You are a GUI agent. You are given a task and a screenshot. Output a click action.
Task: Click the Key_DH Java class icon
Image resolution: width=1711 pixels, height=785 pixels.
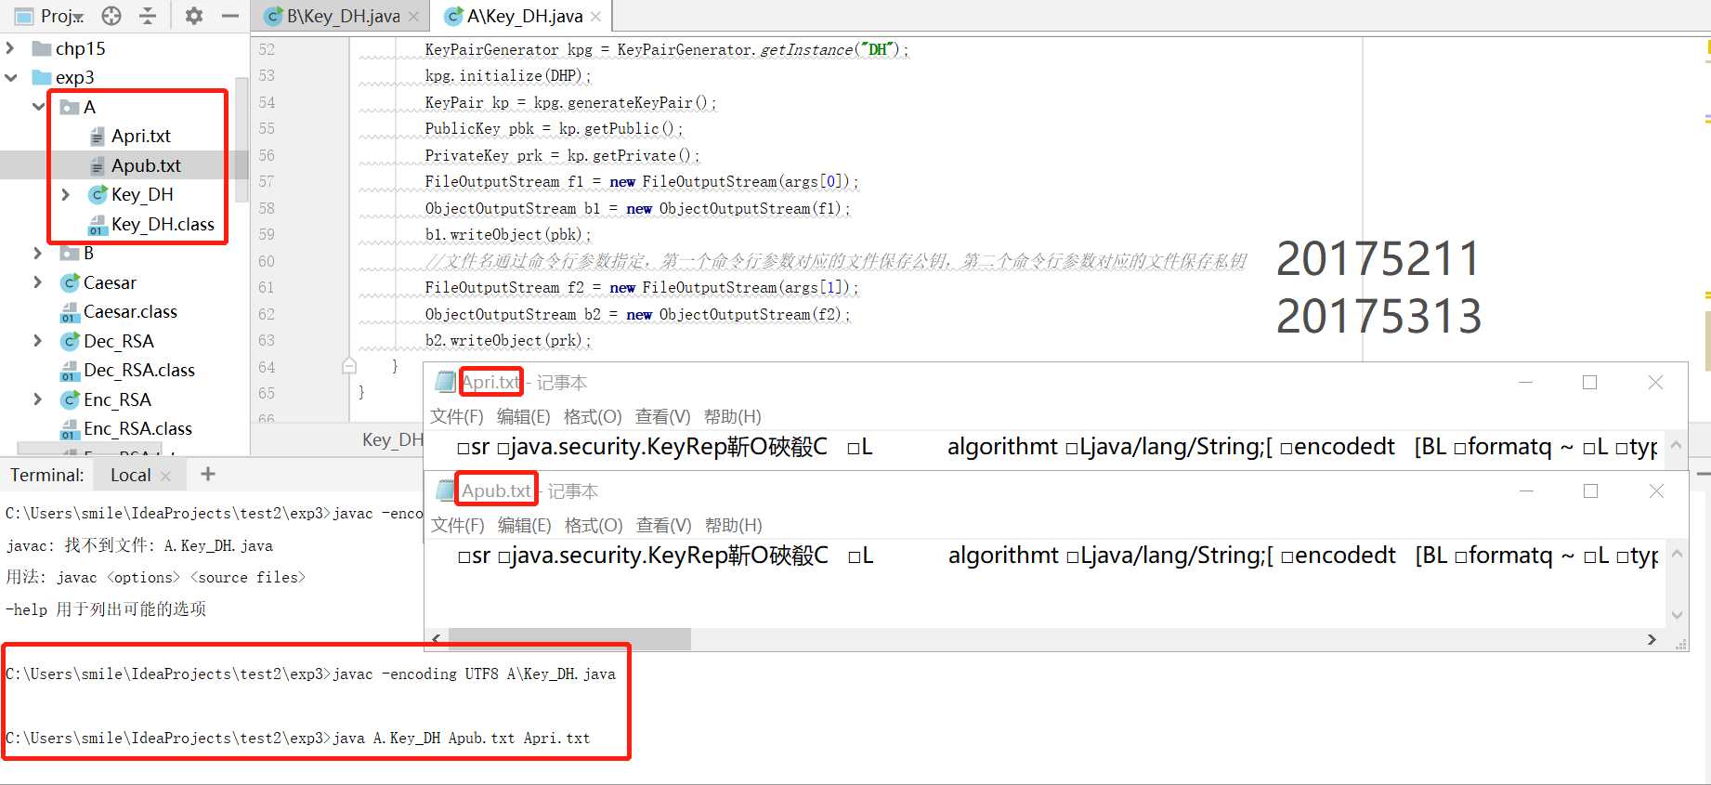click(98, 194)
